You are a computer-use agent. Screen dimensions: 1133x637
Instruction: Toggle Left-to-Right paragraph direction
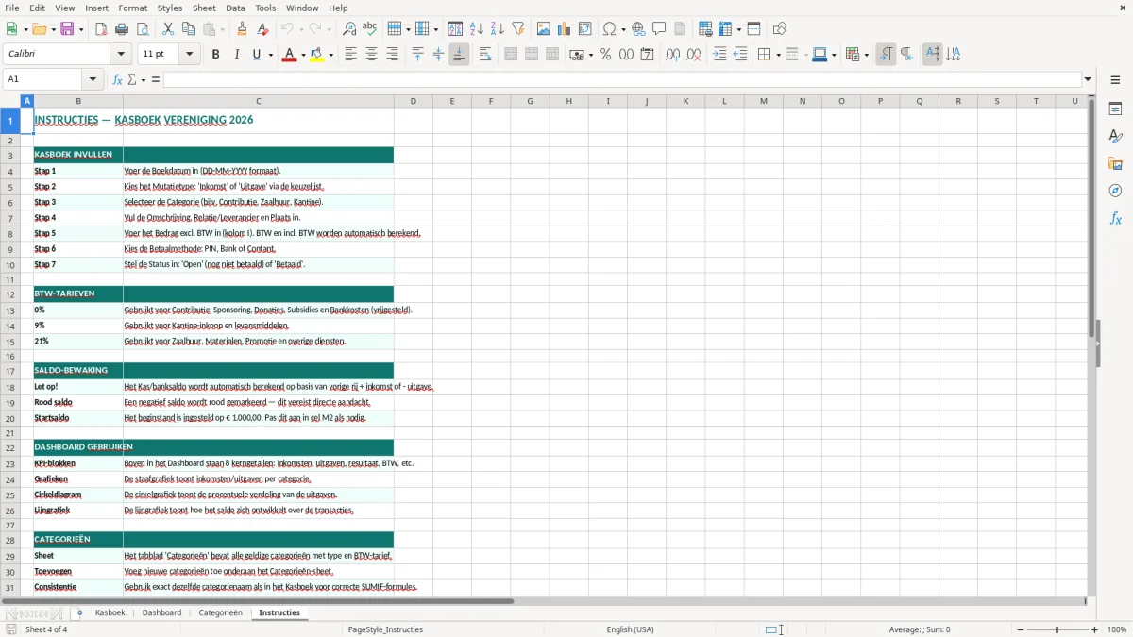[886, 55]
